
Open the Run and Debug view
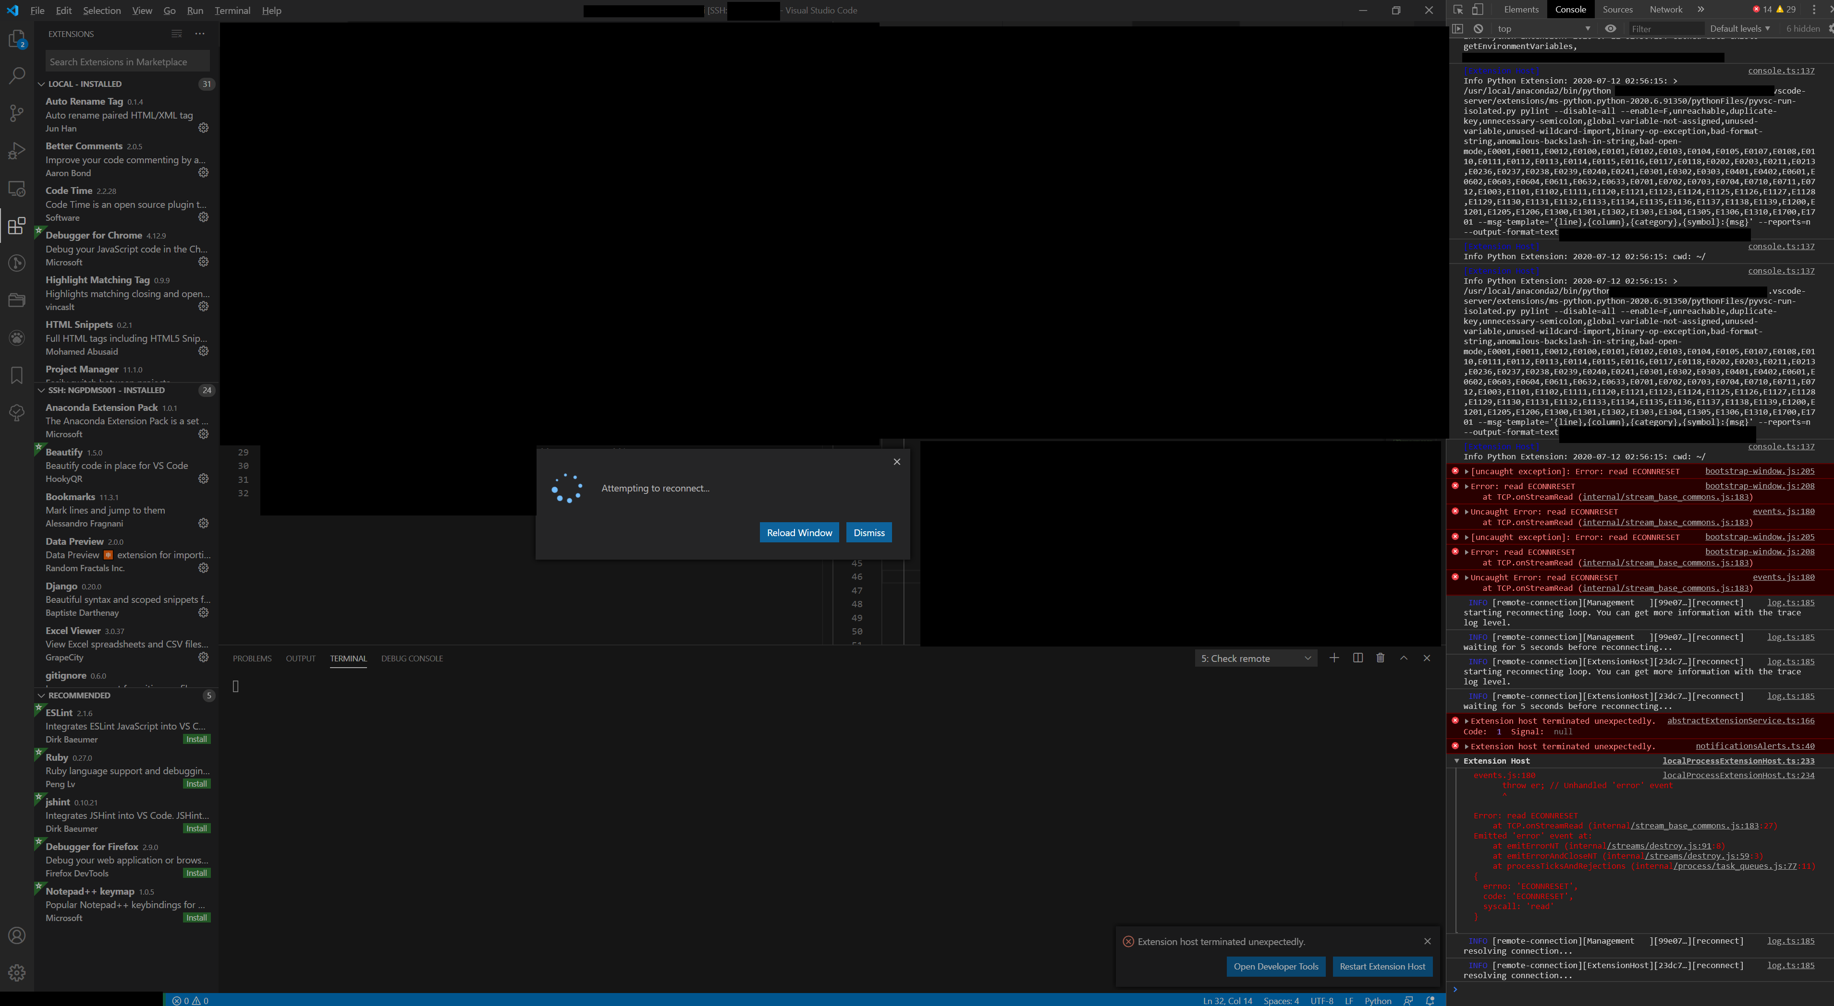[16, 151]
